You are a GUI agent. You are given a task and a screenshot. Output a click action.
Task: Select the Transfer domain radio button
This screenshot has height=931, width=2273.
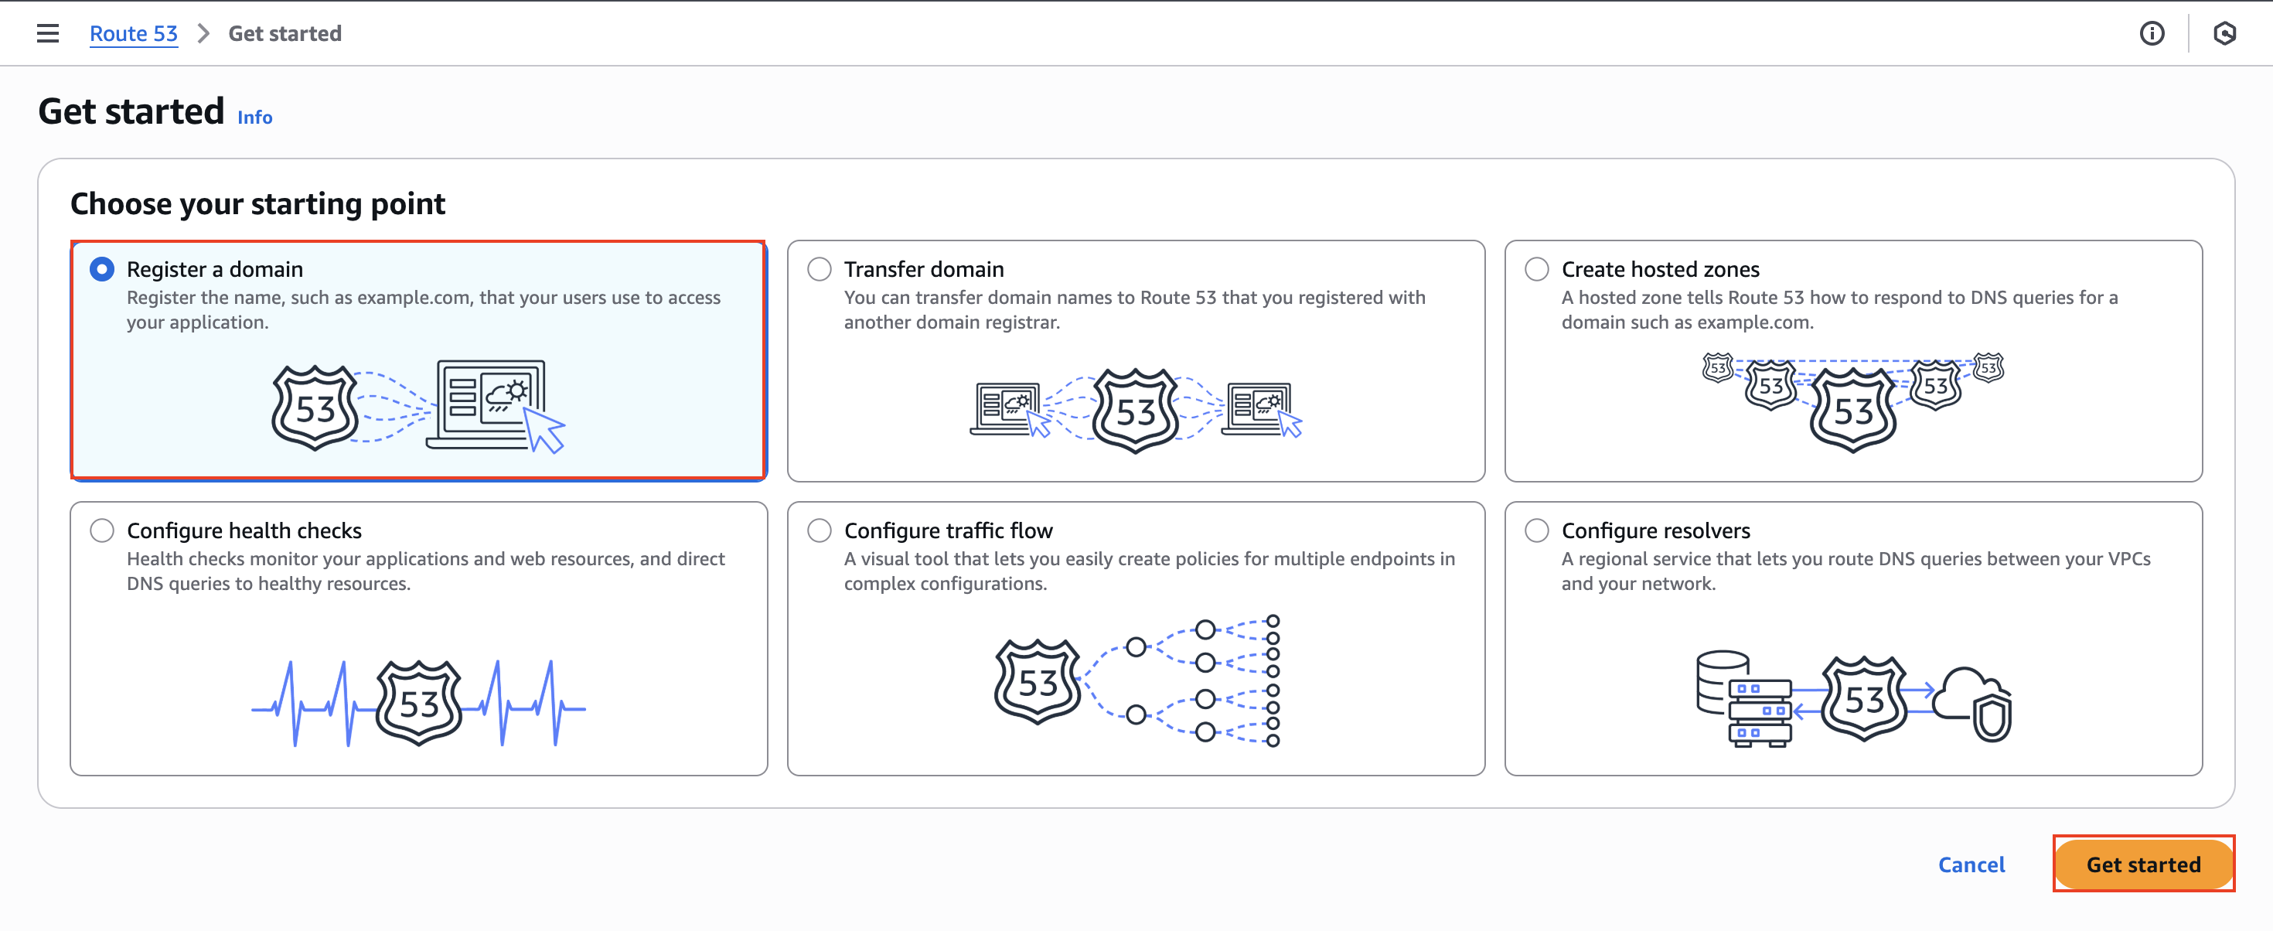[x=820, y=269]
